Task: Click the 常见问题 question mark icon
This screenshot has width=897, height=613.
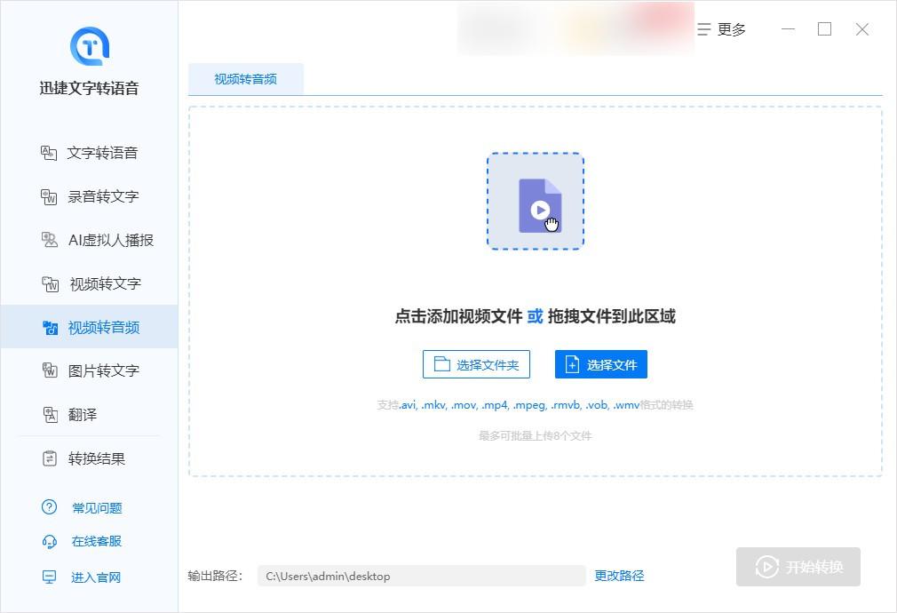Action: (49, 507)
